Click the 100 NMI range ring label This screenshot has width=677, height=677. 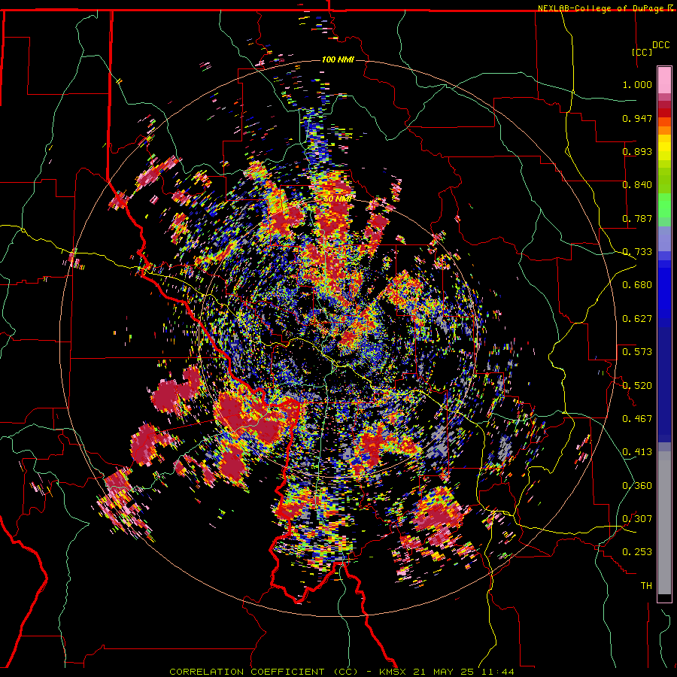[x=338, y=59]
